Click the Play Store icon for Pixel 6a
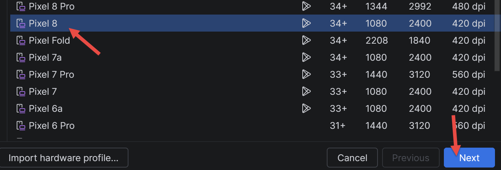This screenshot has width=501, height=170. pyautogui.click(x=306, y=109)
